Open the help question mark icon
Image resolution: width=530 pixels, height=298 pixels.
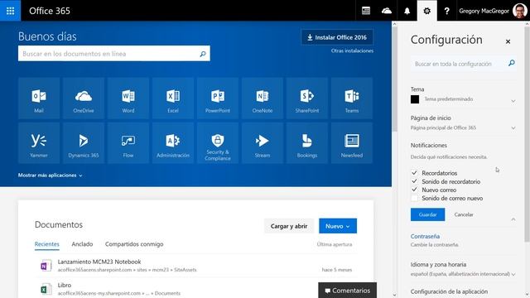click(x=446, y=11)
